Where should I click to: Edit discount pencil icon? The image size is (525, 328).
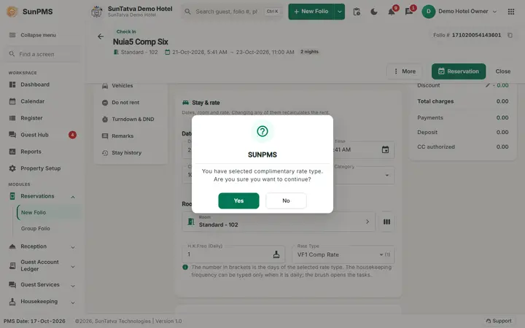click(x=488, y=85)
